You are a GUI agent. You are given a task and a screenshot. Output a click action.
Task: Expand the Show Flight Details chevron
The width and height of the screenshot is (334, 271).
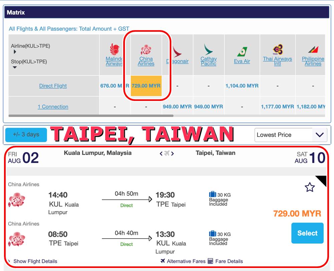[x=9, y=261]
